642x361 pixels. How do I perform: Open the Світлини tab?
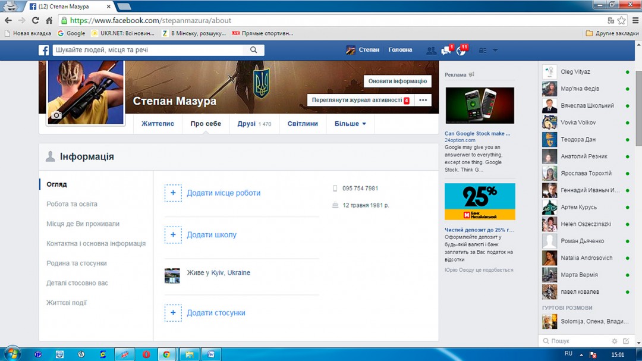coord(303,124)
